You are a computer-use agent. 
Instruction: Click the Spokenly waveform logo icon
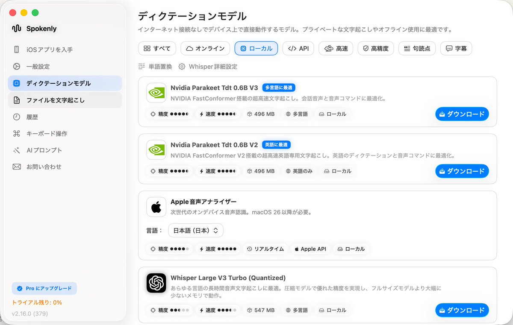click(17, 29)
